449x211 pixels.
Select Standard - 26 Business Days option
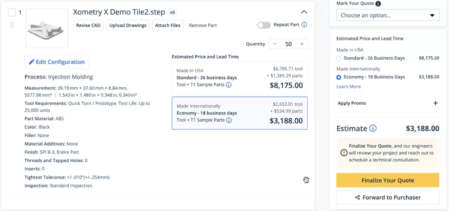click(338, 58)
